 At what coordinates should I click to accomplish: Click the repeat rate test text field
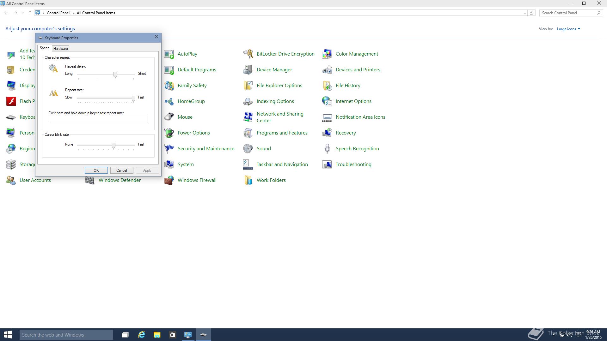(x=98, y=120)
